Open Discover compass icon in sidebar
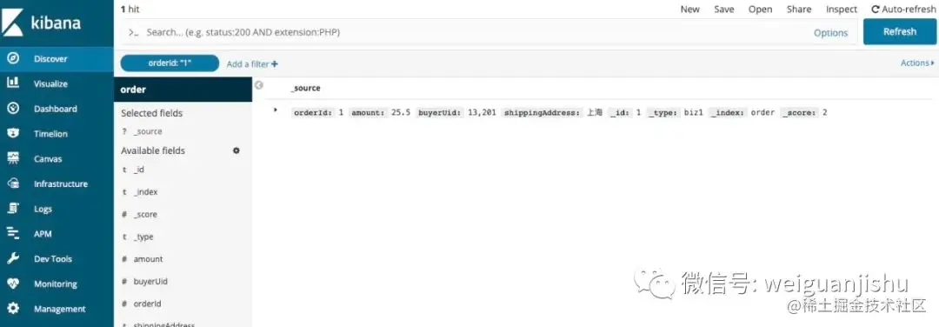Image resolution: width=939 pixels, height=327 pixels. (x=13, y=58)
